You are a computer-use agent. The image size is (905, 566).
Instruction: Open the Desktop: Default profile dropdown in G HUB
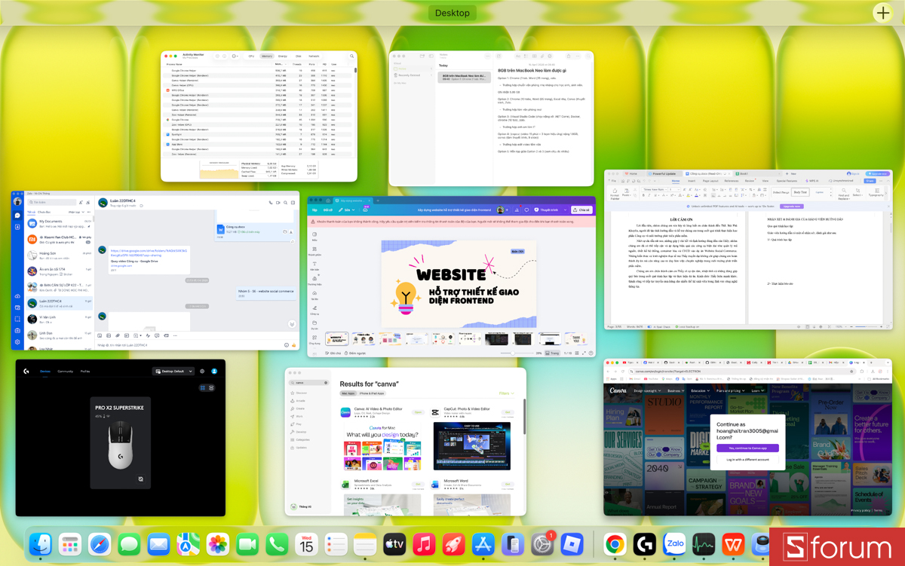tap(173, 371)
